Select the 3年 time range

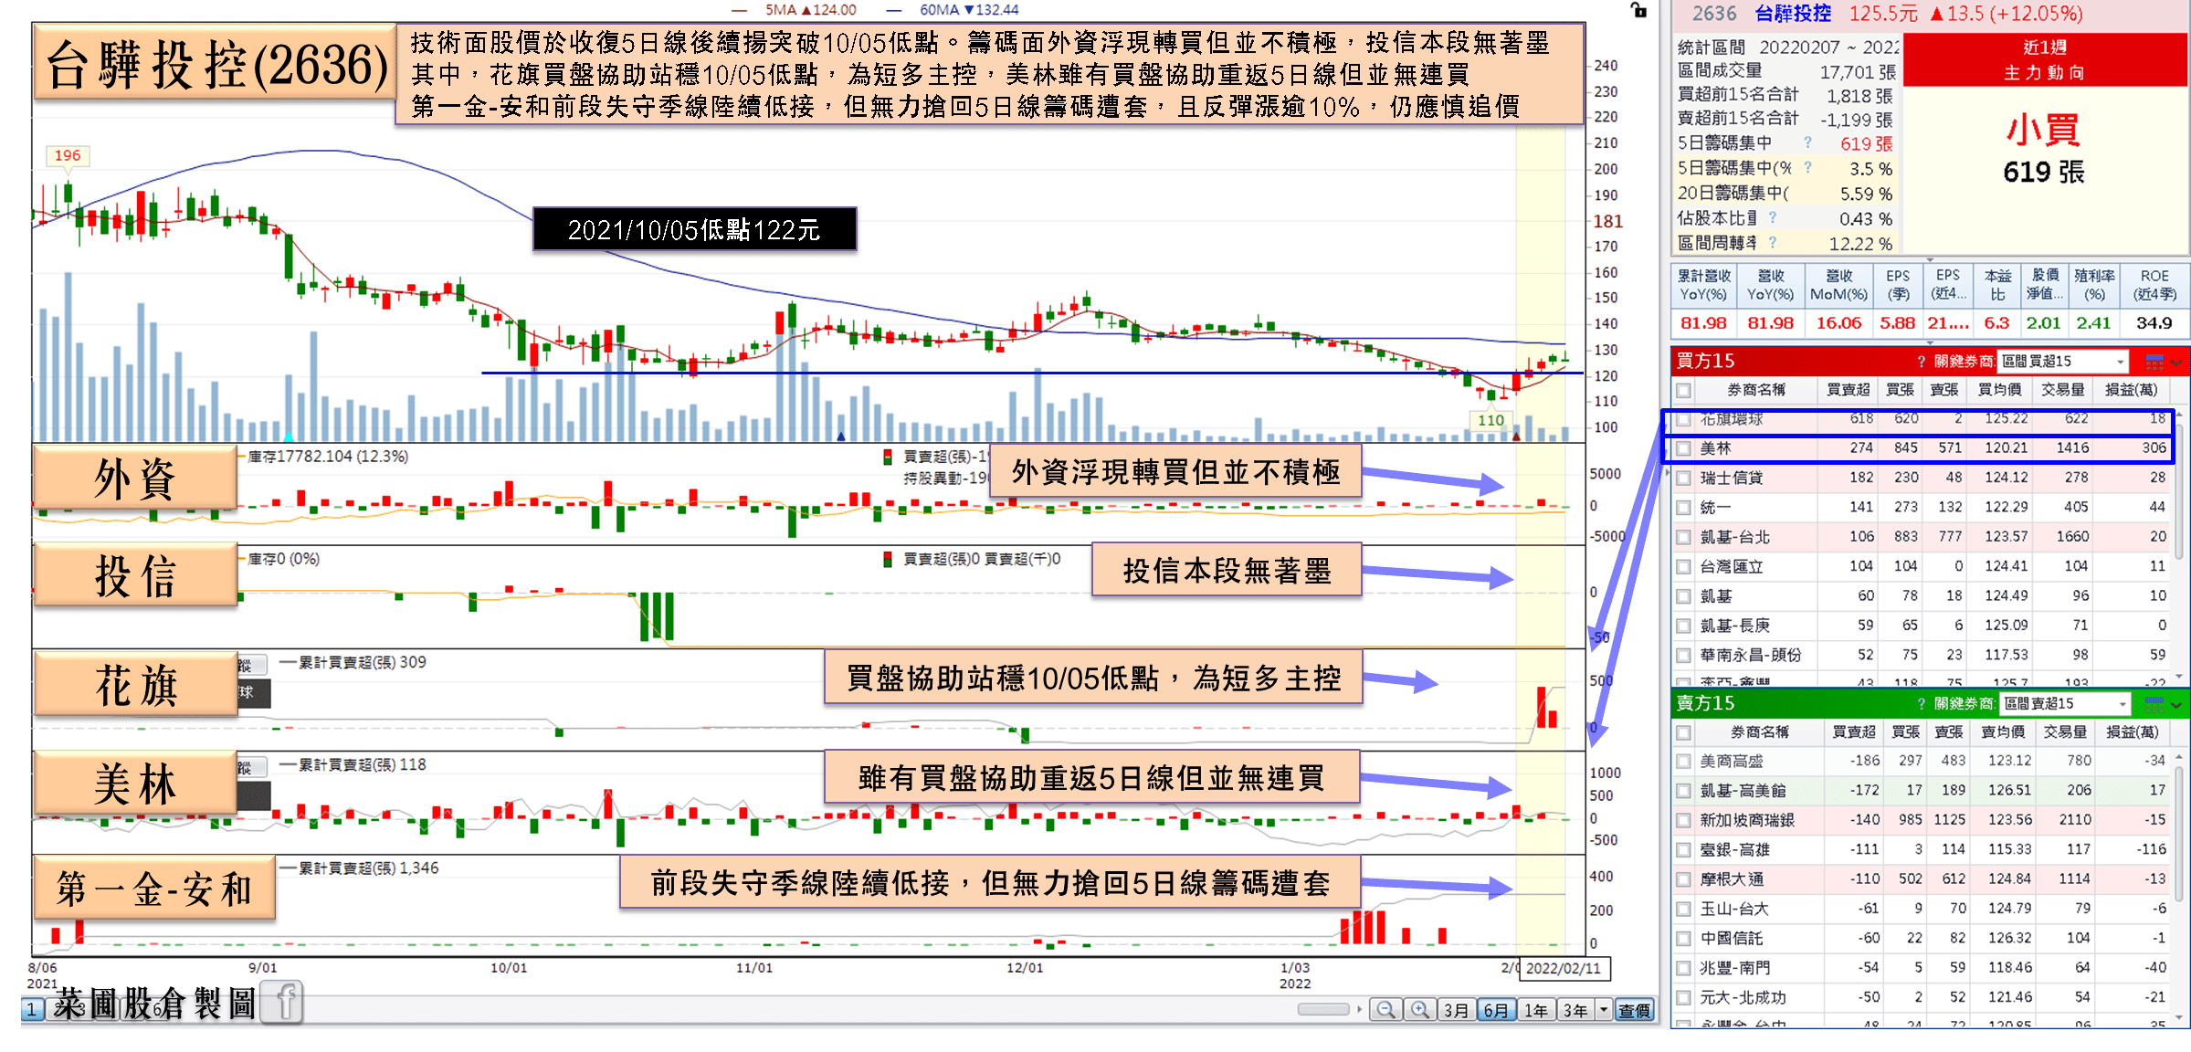1575,1010
